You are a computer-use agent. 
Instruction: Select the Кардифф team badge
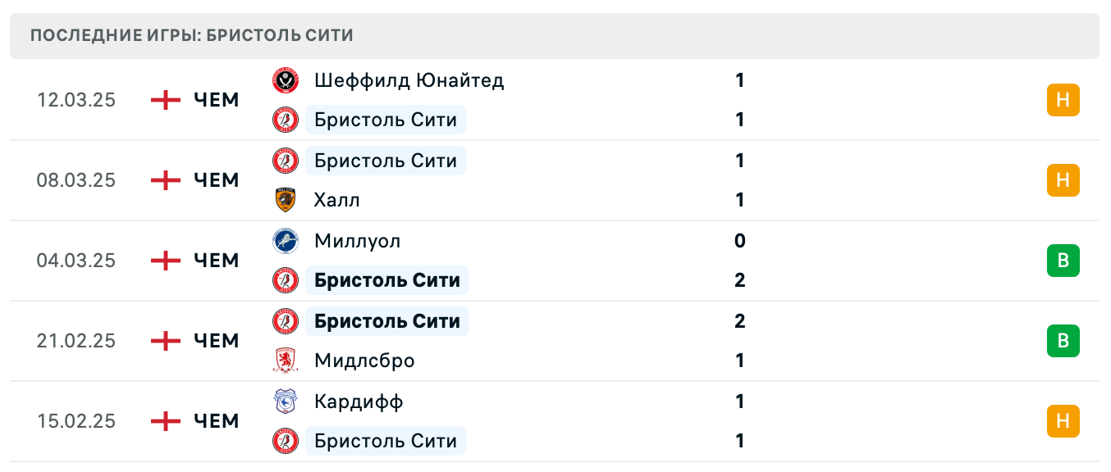pyautogui.click(x=286, y=402)
